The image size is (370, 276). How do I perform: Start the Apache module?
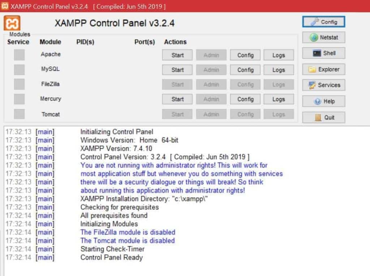coord(177,55)
